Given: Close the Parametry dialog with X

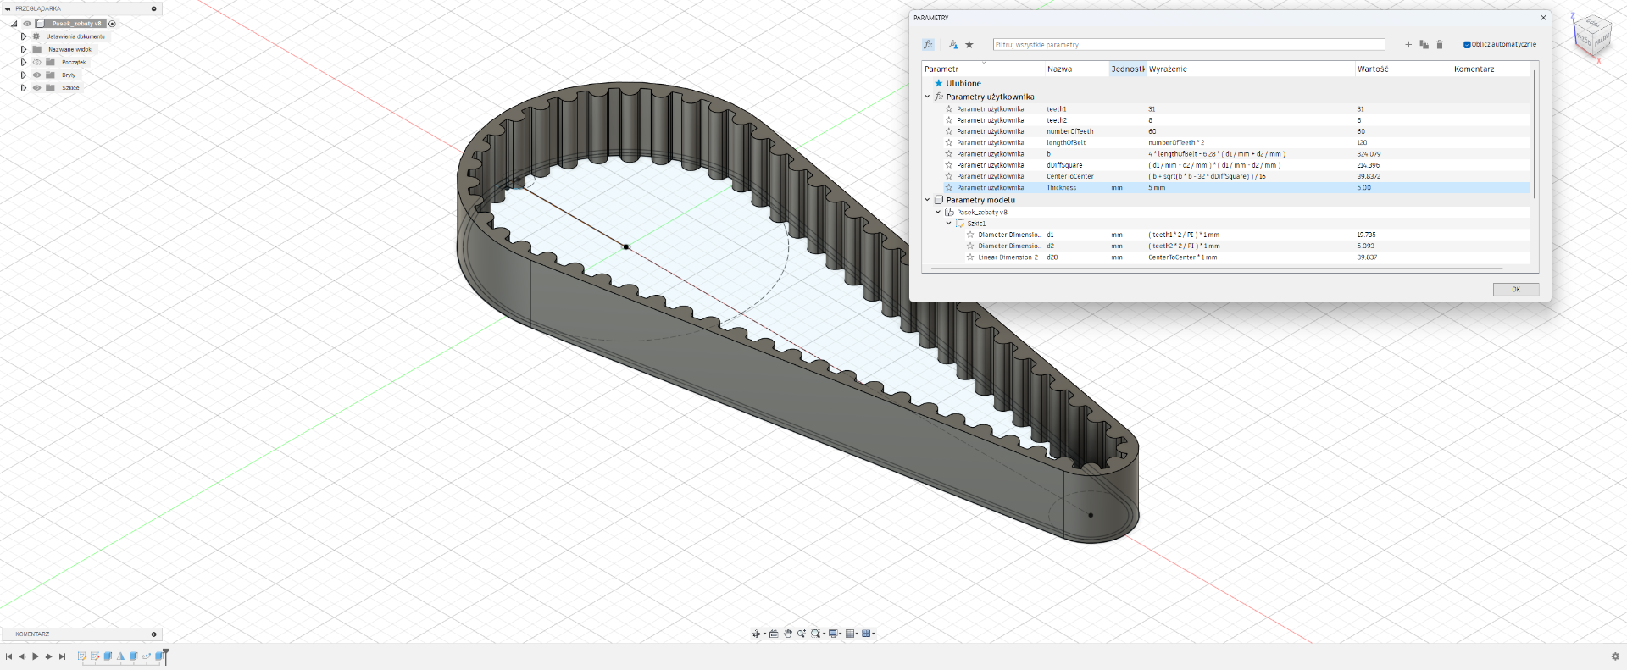Looking at the screenshot, I should coord(1543,18).
